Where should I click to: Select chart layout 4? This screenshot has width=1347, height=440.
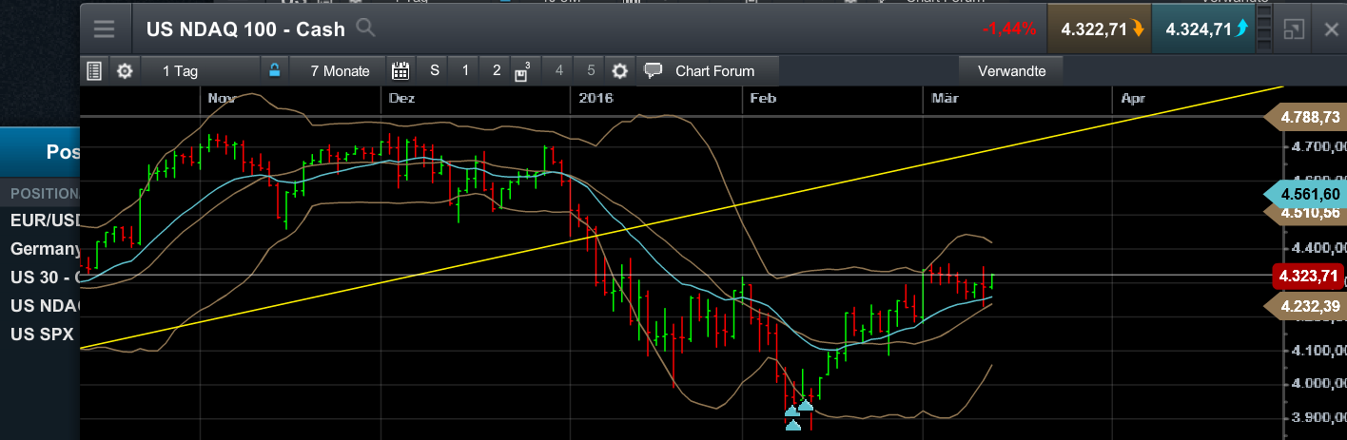[x=559, y=70]
